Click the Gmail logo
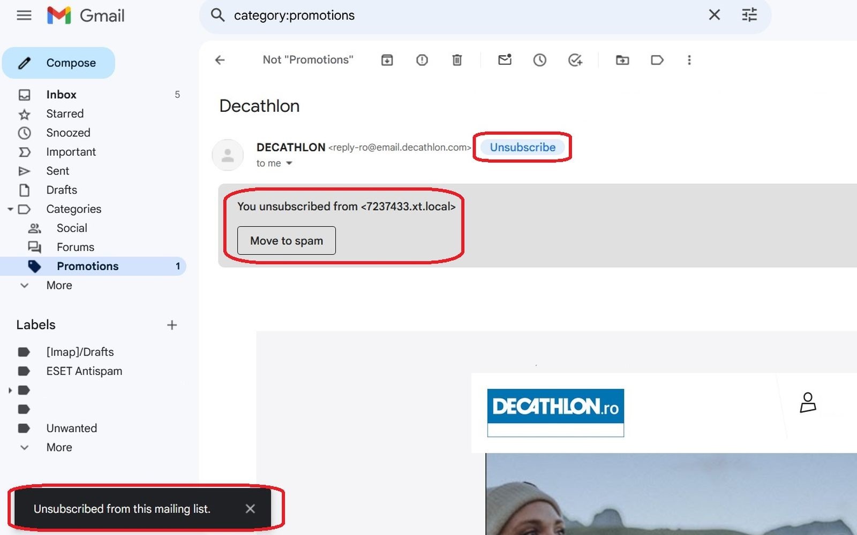Screen dimensions: 857x535 tap(86, 16)
